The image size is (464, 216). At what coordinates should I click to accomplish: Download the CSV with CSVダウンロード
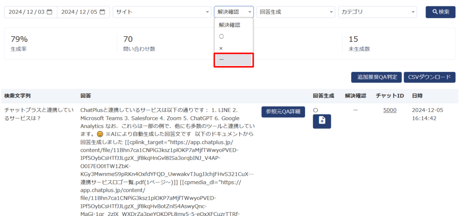point(429,77)
